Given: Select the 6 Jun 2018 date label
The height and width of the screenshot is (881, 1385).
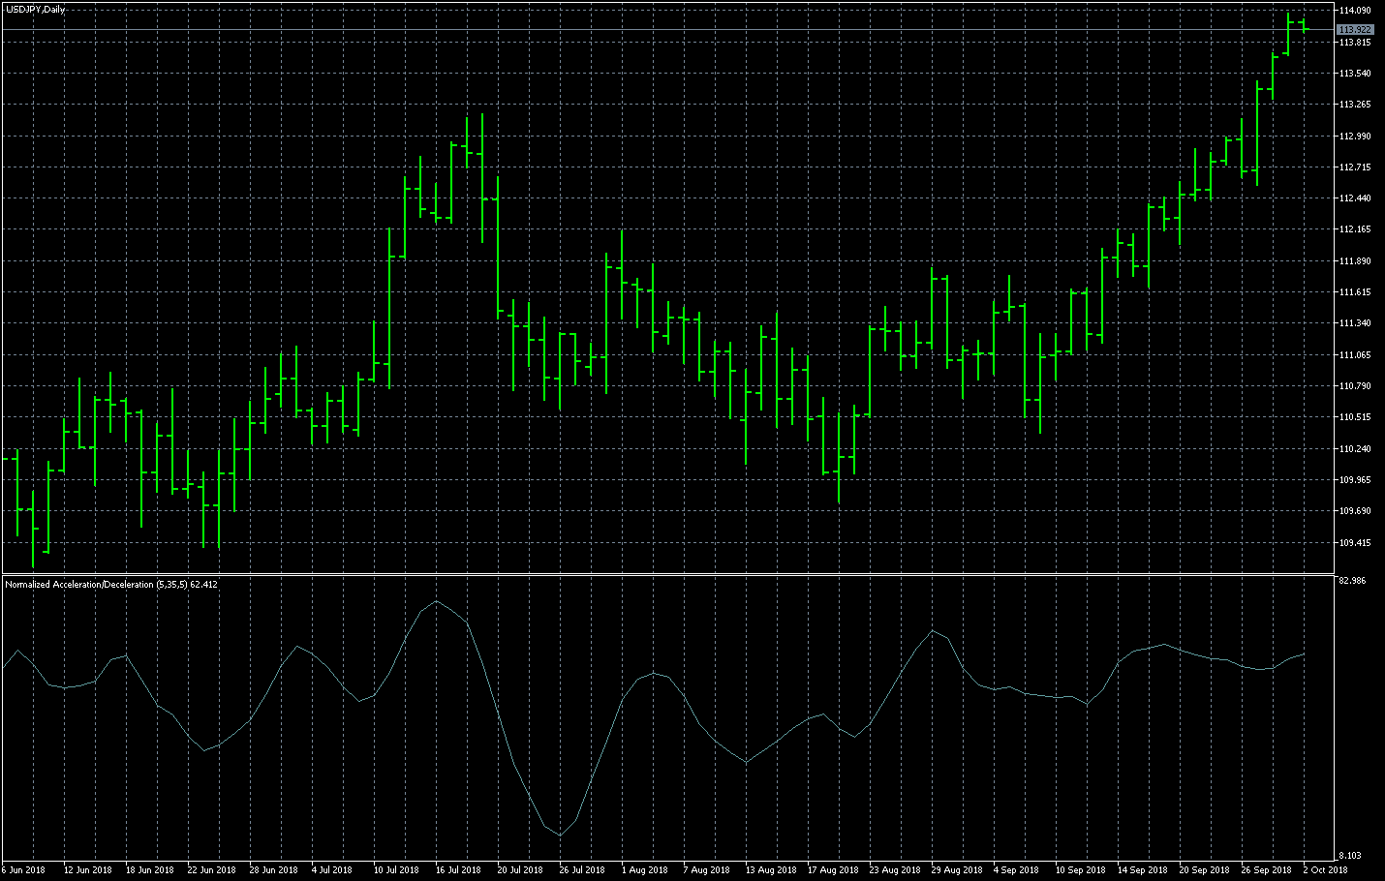Looking at the screenshot, I should tap(24, 869).
